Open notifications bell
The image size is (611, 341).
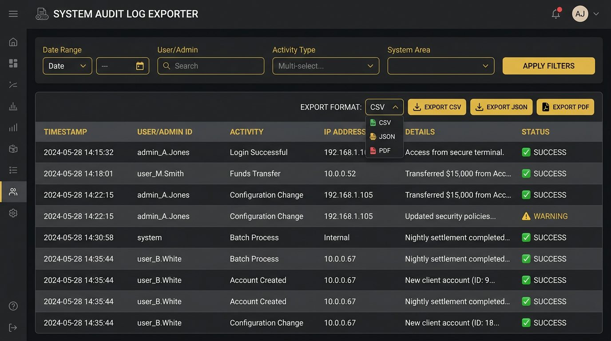[x=556, y=14]
